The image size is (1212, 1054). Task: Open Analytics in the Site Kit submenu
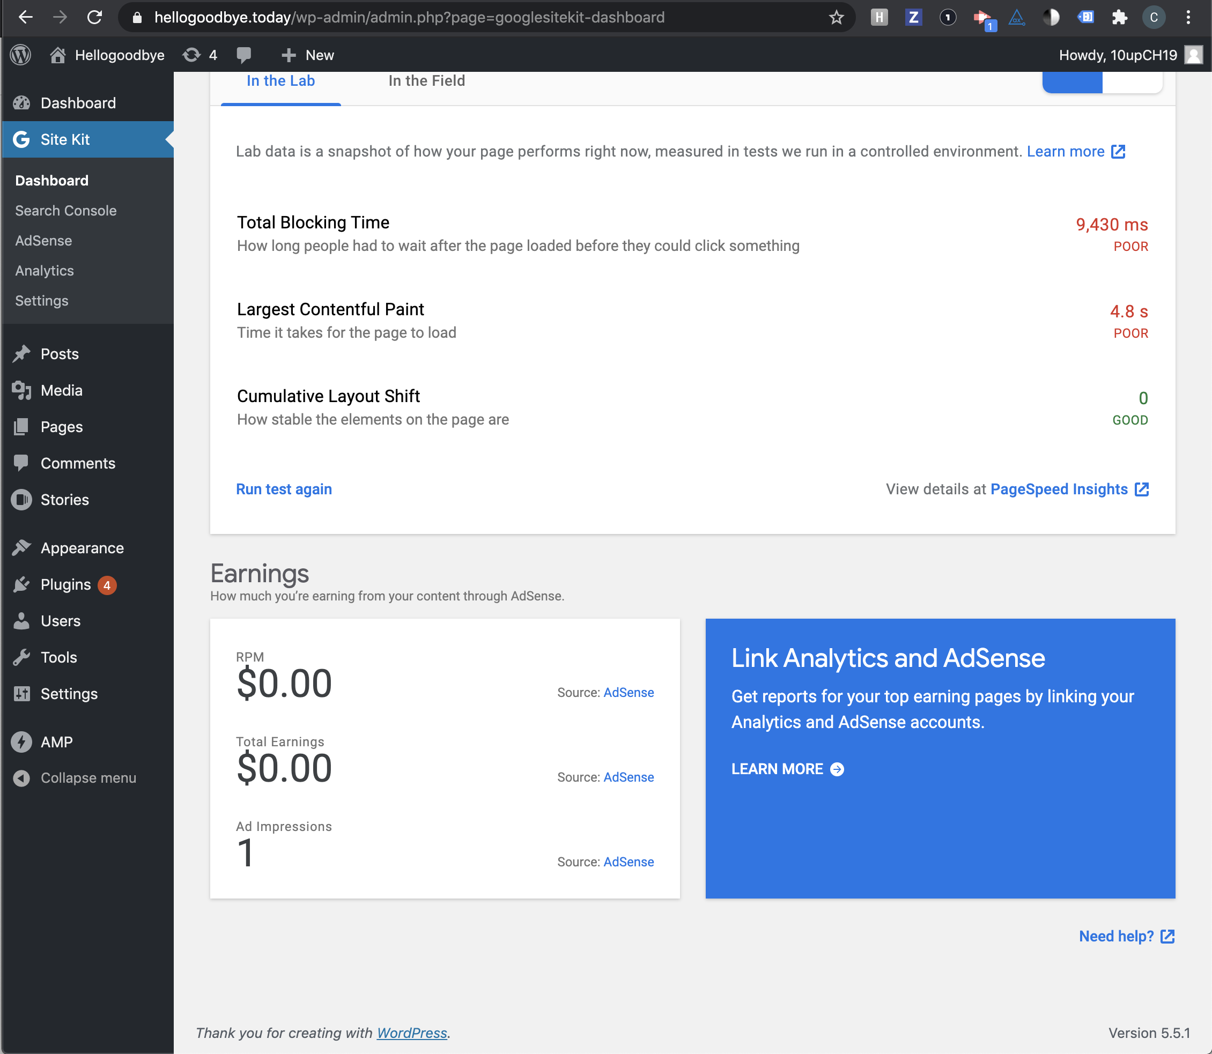click(x=45, y=271)
